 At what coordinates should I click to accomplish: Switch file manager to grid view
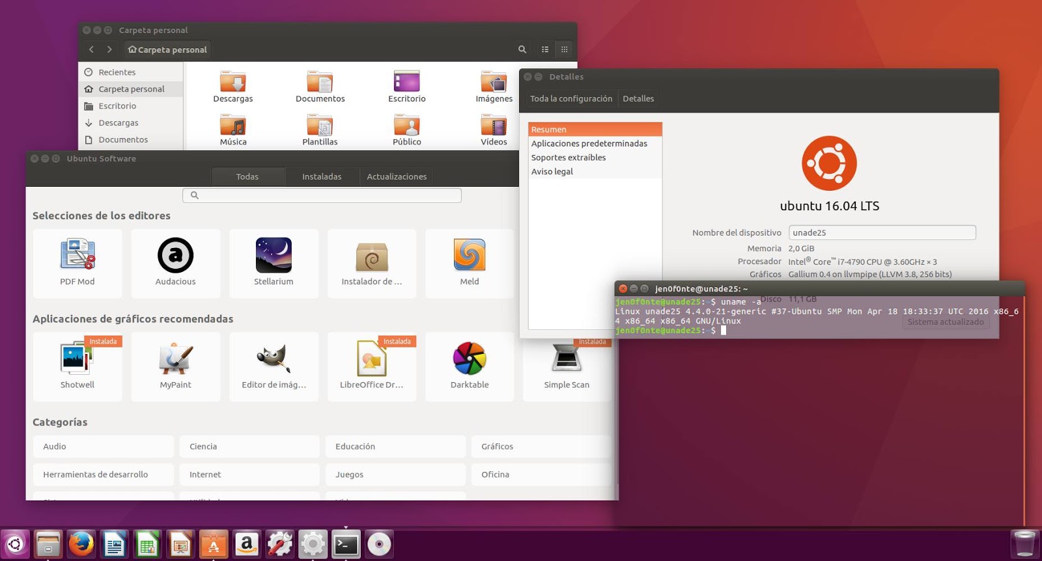[565, 49]
